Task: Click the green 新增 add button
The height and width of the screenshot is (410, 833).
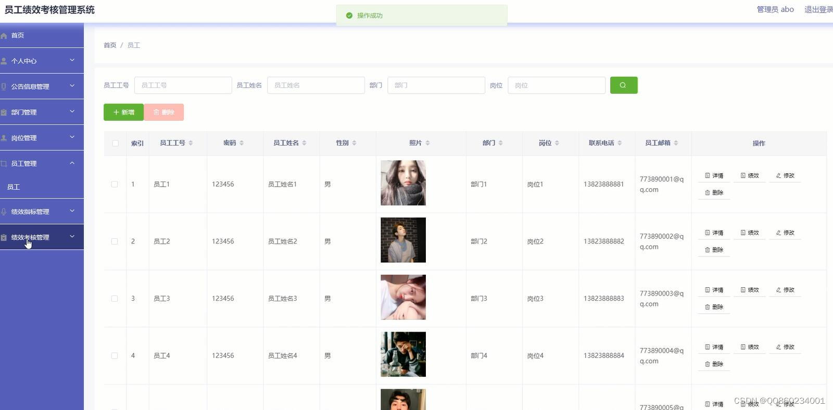Action: [123, 112]
